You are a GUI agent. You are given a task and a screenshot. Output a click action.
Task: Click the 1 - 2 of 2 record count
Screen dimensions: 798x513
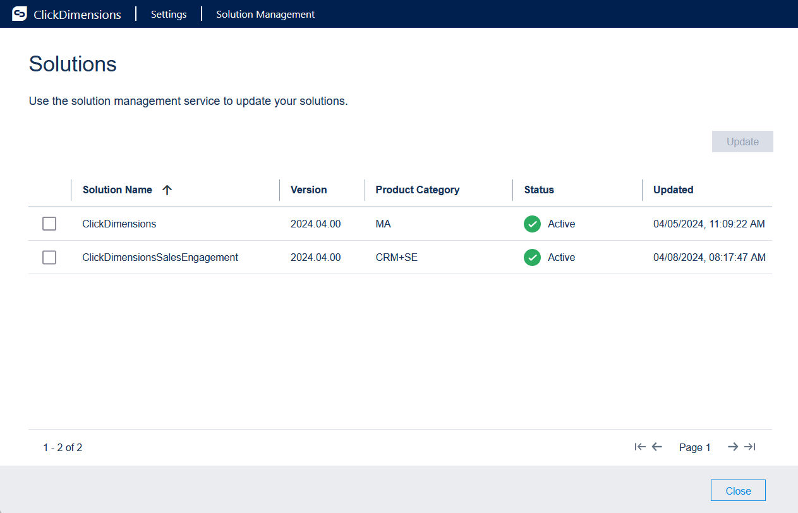[63, 447]
